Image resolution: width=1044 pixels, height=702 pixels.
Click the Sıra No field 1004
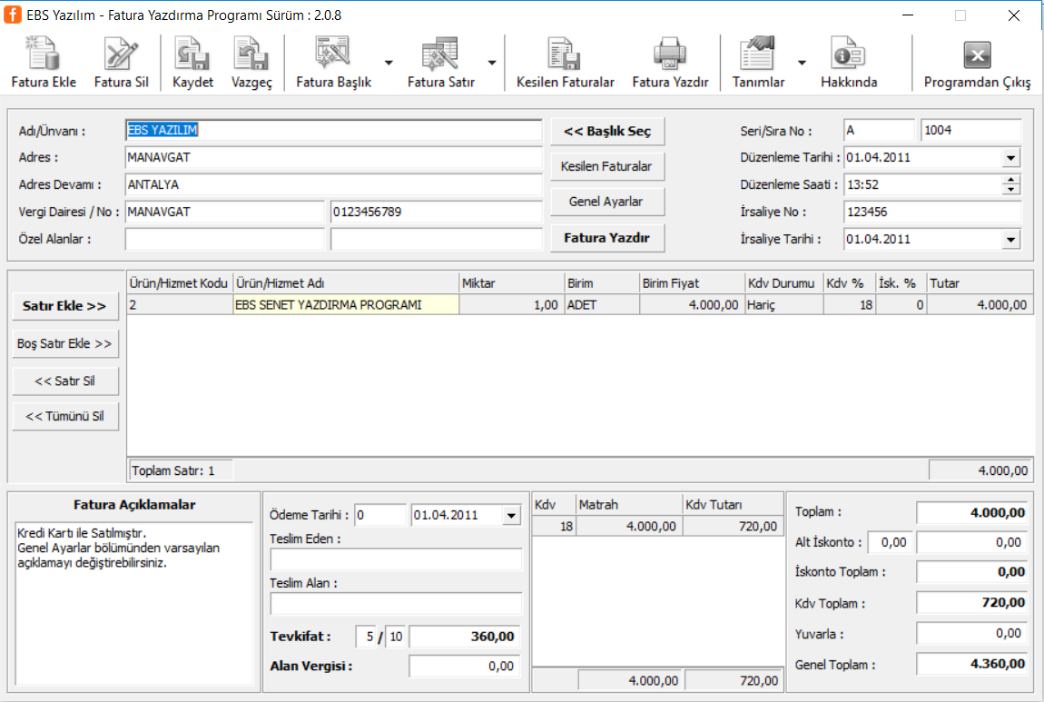coord(970,130)
